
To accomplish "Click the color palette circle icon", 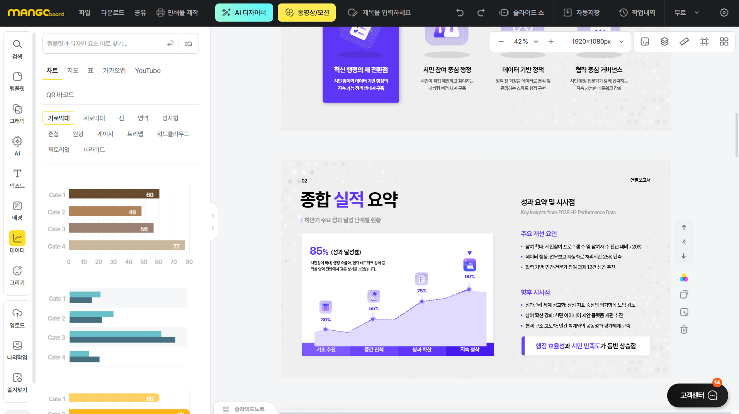I will [x=684, y=278].
